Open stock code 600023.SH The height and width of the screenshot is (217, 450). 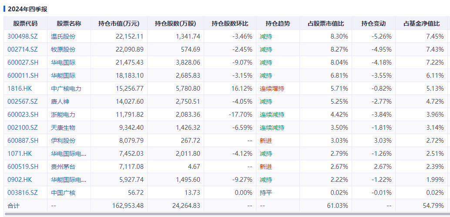pyautogui.click(x=23, y=115)
